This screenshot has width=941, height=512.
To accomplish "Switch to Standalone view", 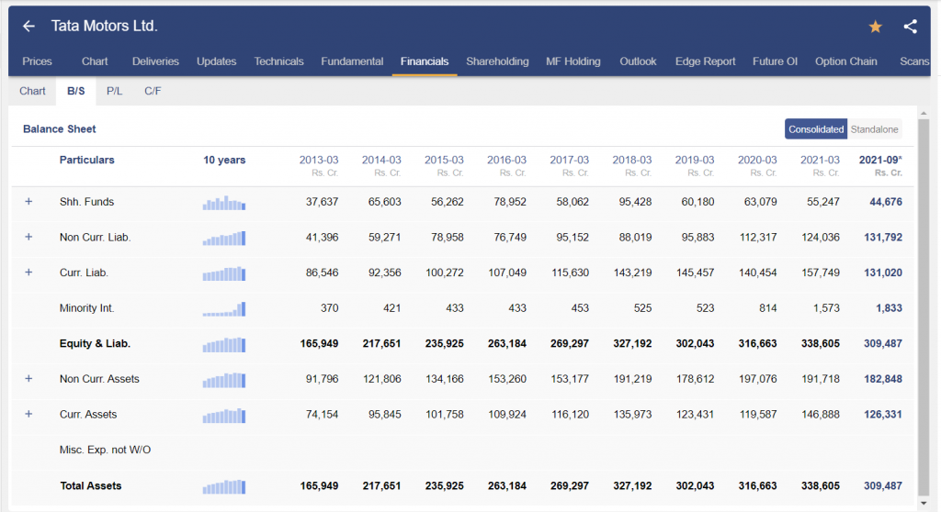I will click(x=875, y=128).
